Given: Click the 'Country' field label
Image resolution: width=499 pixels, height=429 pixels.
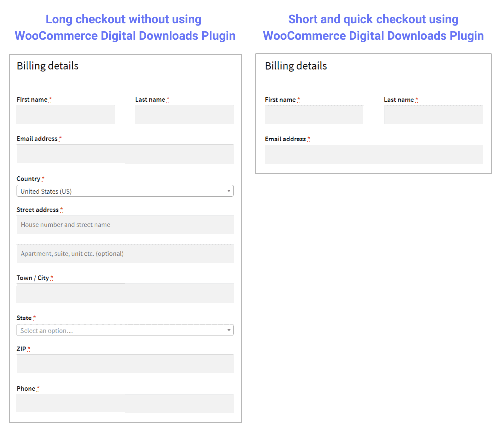Looking at the screenshot, I should [x=28, y=179].
